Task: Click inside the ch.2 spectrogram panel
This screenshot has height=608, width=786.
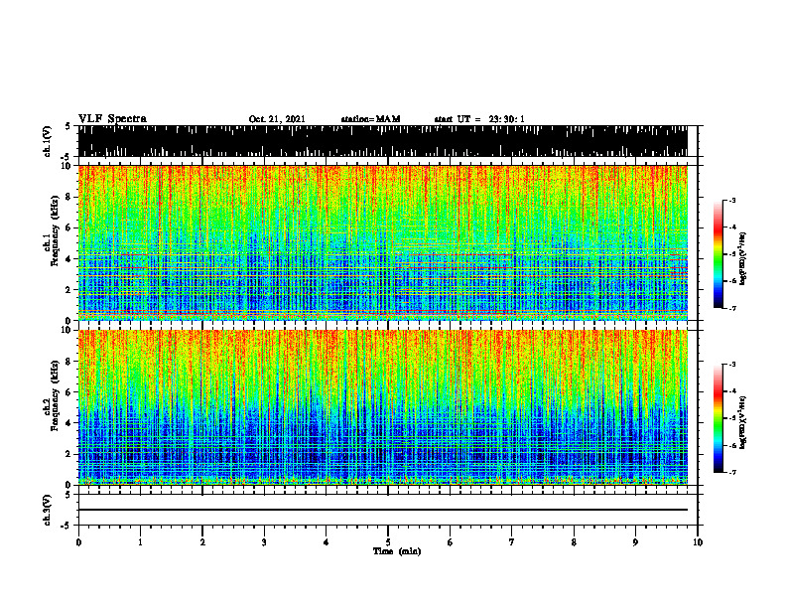Action: (x=383, y=407)
